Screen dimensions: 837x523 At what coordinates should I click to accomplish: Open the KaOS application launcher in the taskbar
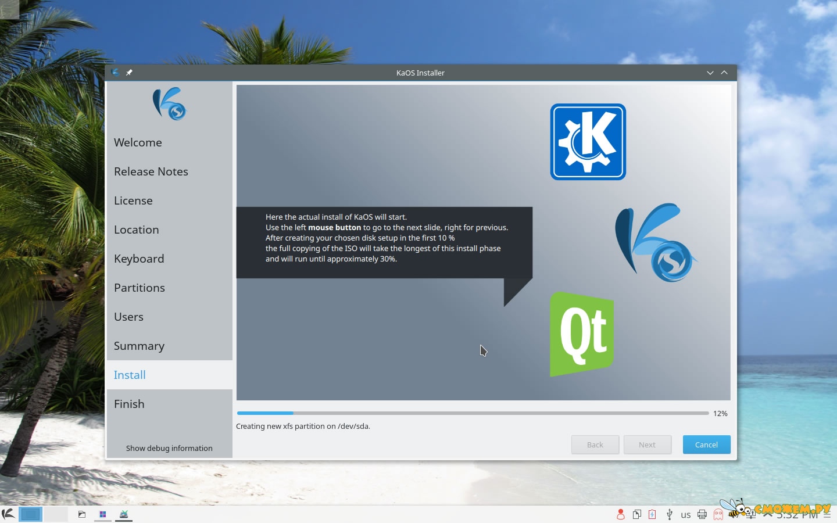[x=8, y=514]
